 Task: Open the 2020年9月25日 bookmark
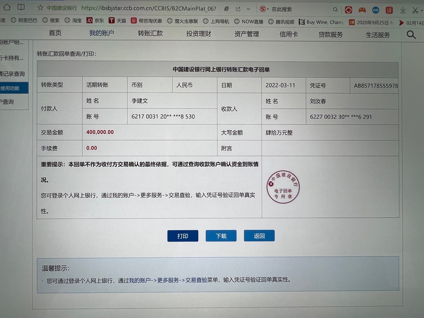(x=371, y=22)
